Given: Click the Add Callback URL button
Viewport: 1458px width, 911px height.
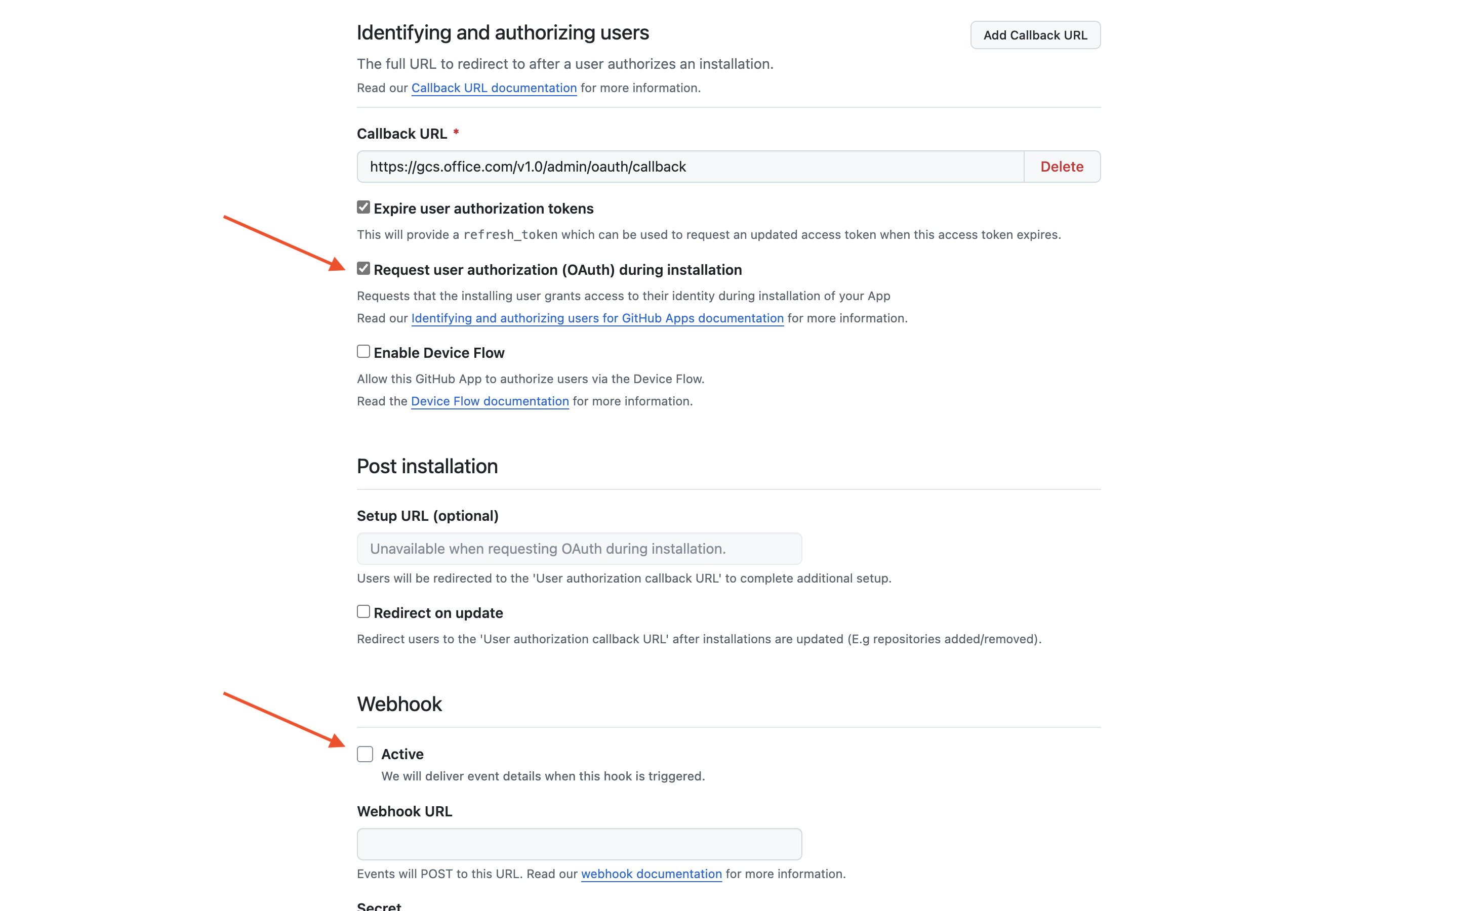Looking at the screenshot, I should tap(1035, 35).
